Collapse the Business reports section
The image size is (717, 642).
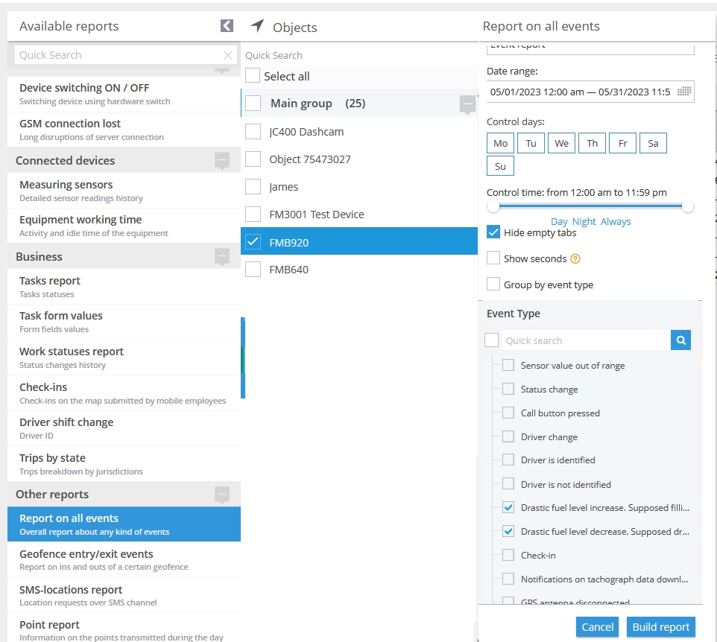click(x=221, y=256)
